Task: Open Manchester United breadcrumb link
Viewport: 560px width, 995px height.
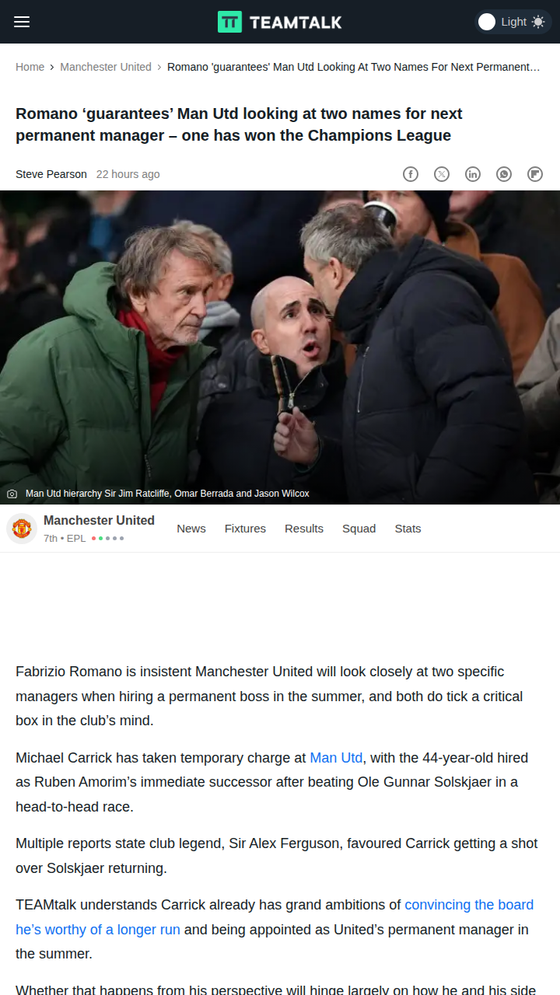Action: pos(106,67)
